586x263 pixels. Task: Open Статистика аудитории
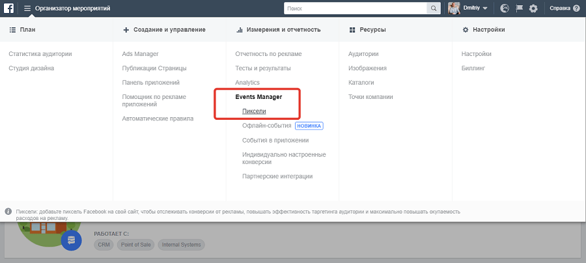tap(40, 54)
